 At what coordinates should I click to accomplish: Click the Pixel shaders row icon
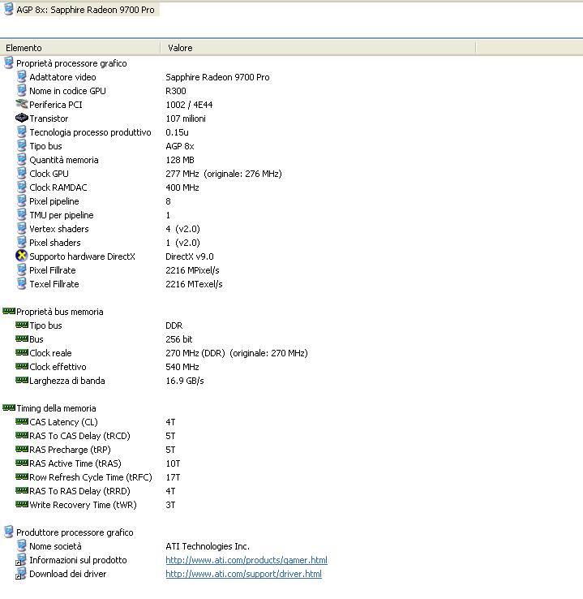point(22,242)
